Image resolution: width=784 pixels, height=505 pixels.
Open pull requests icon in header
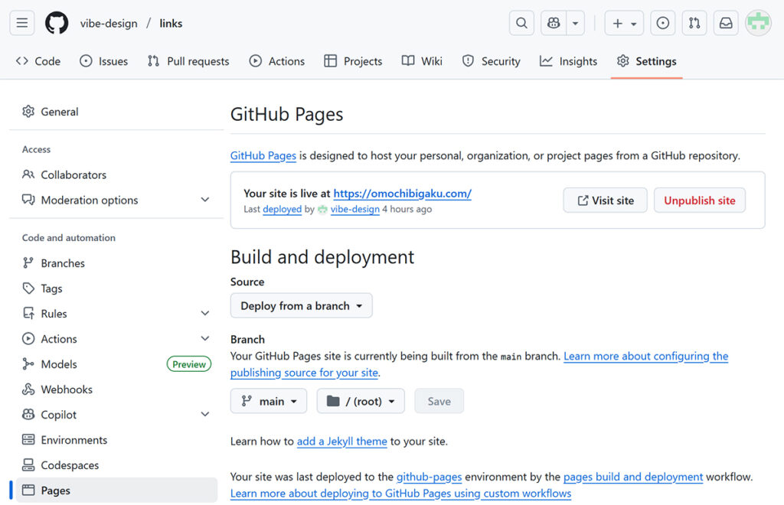(x=694, y=23)
